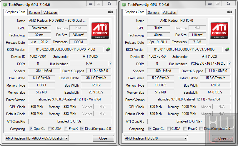238x146 pixels.
Task: Switch to Validation tab in right window
Action: pos(169,13)
